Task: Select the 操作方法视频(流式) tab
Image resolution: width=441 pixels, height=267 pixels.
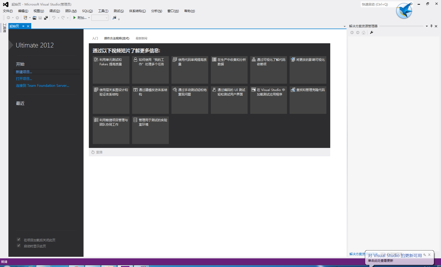Action: click(x=117, y=38)
